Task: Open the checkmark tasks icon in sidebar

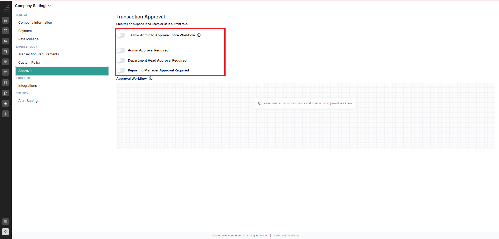Action: point(5,31)
